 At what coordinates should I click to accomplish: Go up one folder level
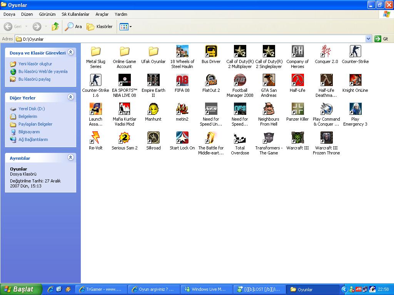click(x=55, y=27)
